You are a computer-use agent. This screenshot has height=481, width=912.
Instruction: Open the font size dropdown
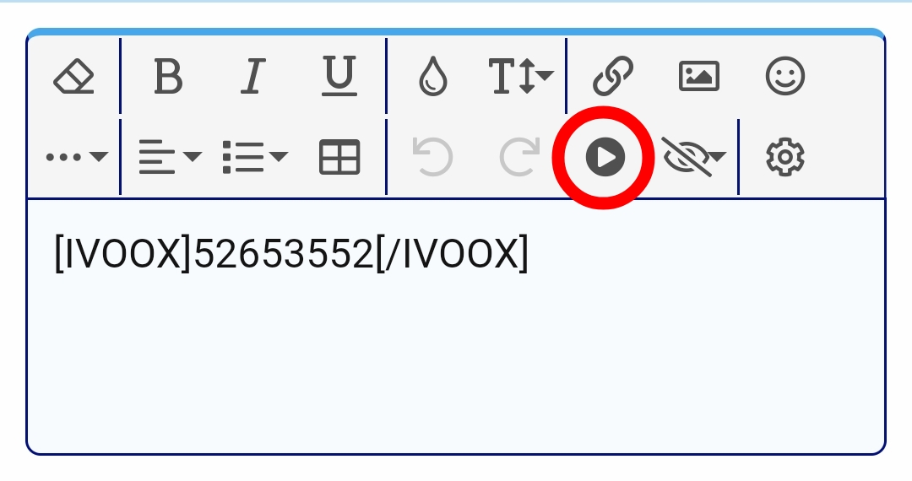pyautogui.click(x=520, y=76)
